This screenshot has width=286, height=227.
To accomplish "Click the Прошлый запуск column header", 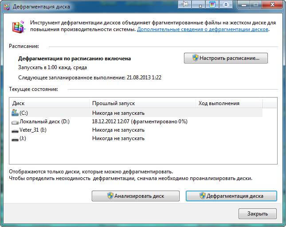I will (x=143, y=103).
